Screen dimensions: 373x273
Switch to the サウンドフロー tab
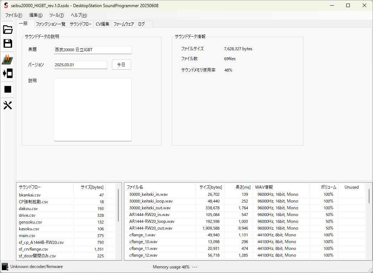(x=81, y=24)
